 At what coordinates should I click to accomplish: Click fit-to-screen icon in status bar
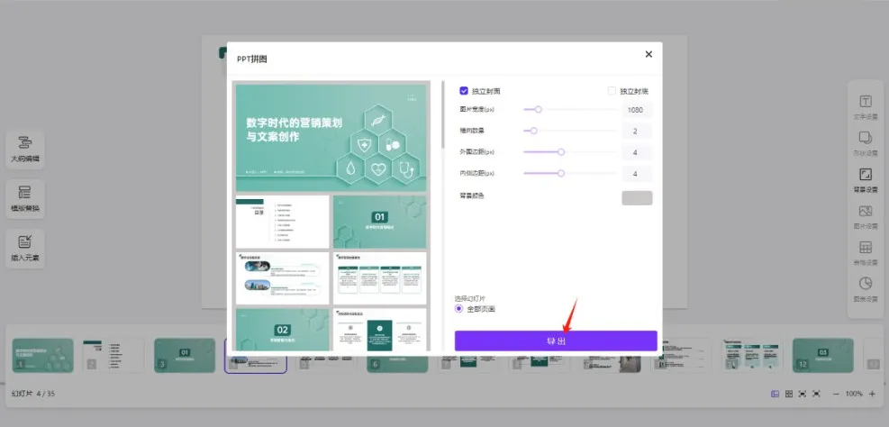tap(803, 394)
